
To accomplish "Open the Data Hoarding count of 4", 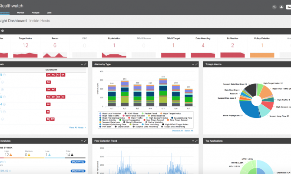I will (x=203, y=45).
